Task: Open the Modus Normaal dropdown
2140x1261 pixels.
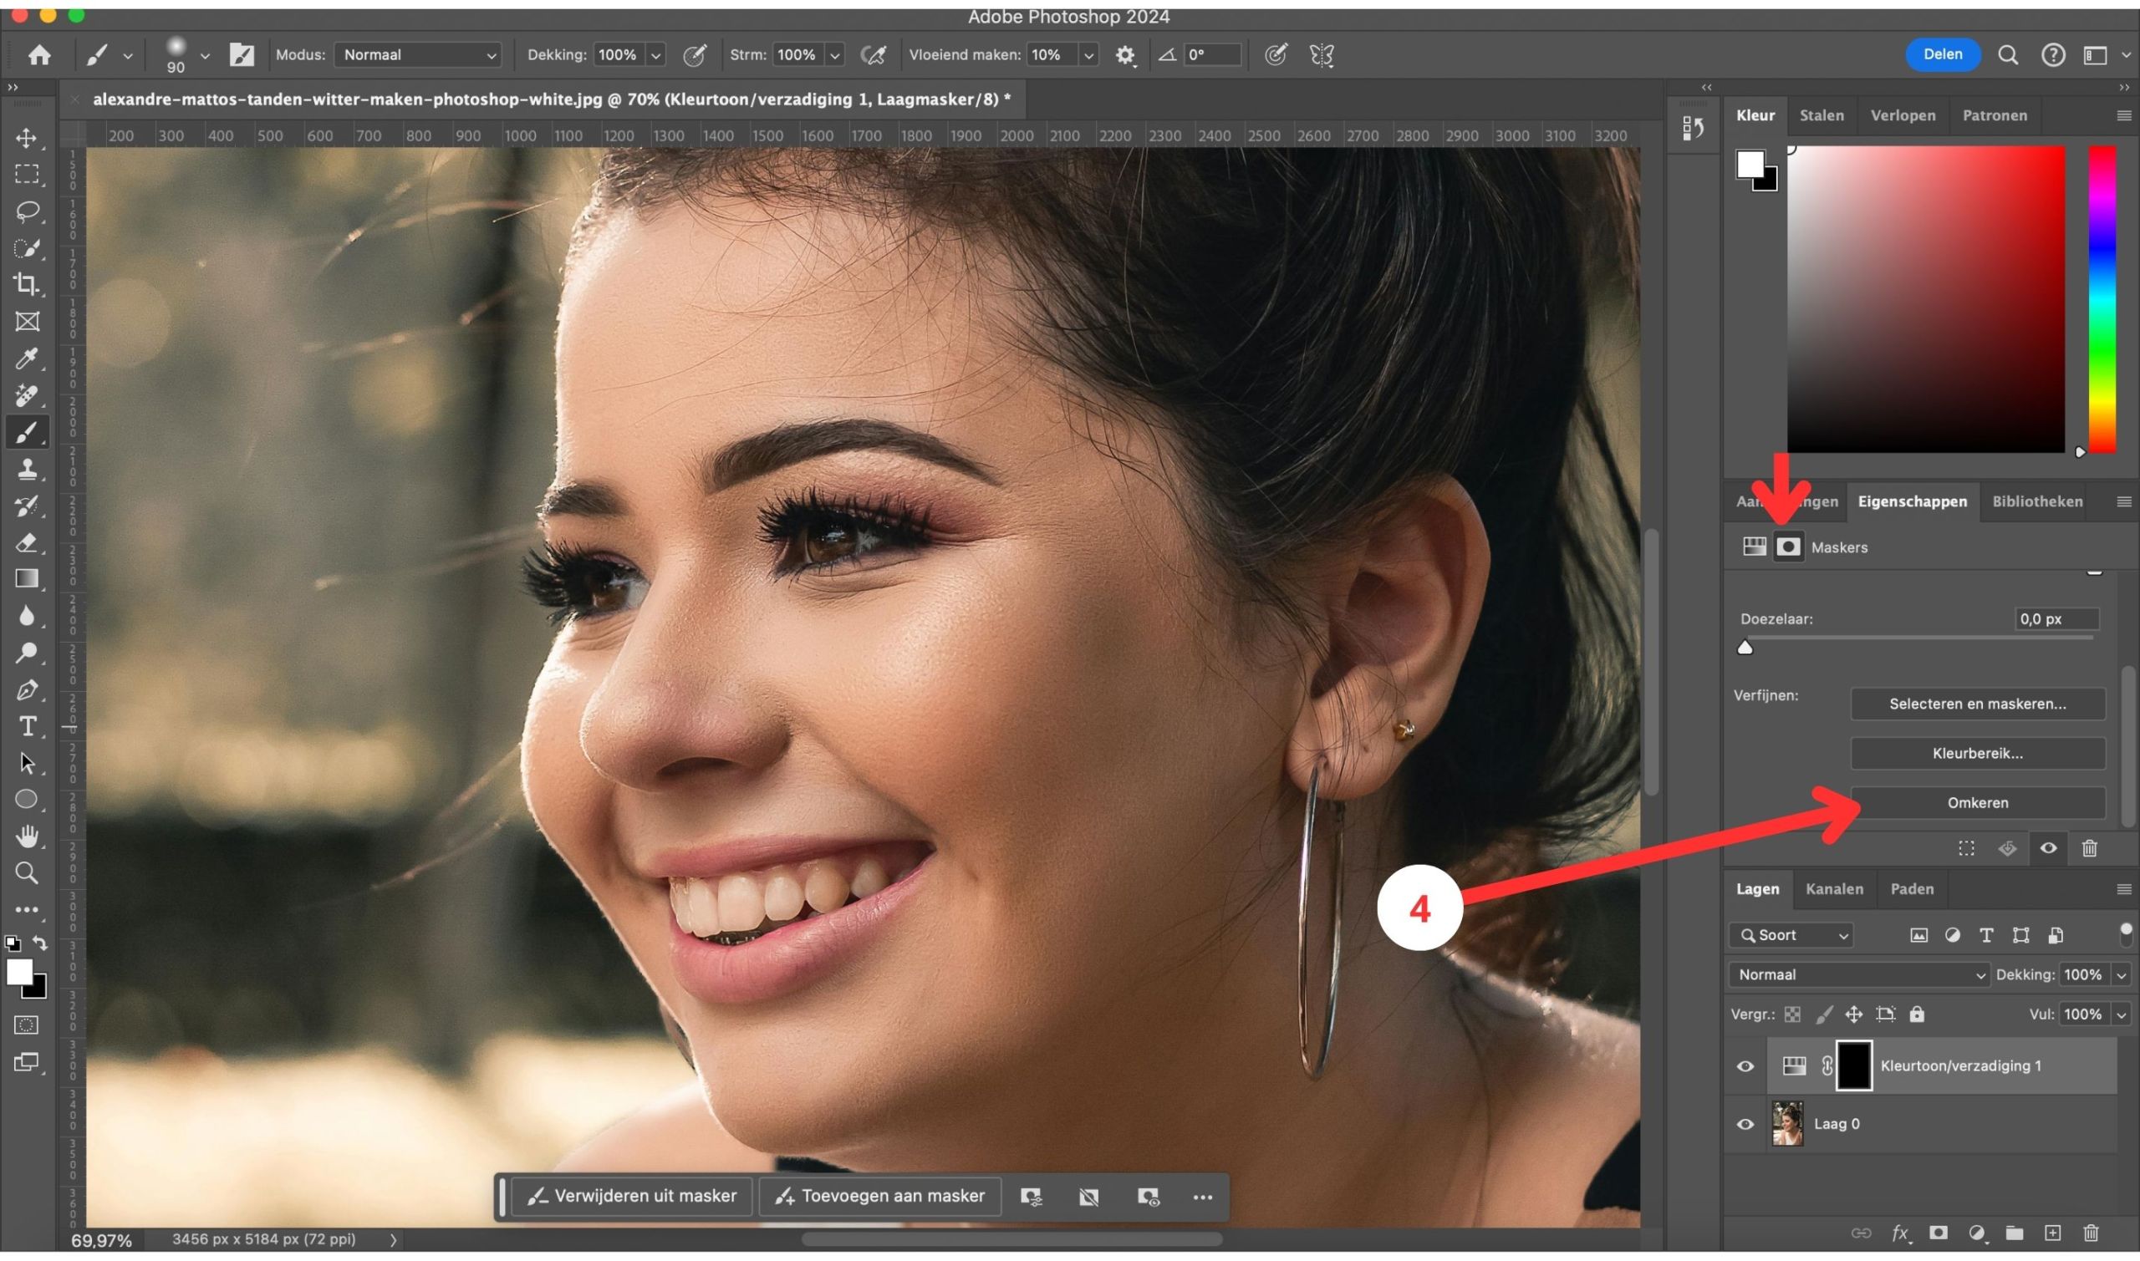Action: pyautogui.click(x=418, y=54)
